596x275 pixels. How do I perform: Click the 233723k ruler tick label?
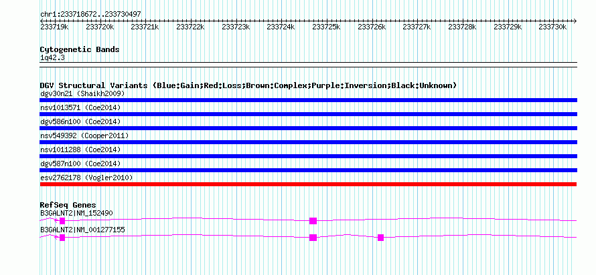coord(236,27)
